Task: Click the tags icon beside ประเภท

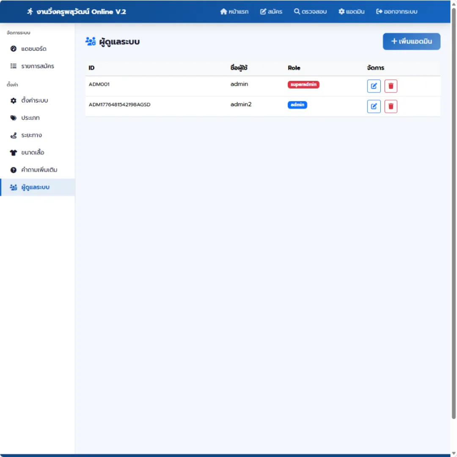Action: pos(14,118)
